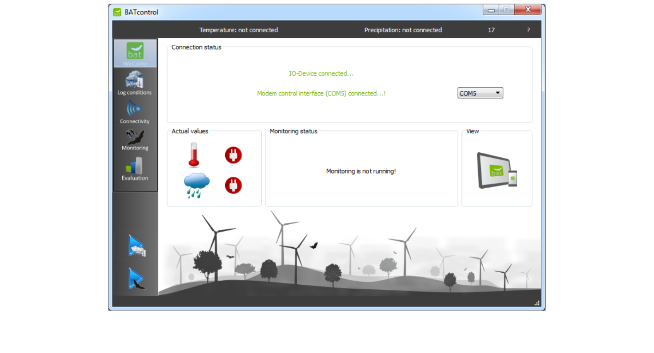Click the red thermometer icon
The height and width of the screenshot is (353, 654).
tap(193, 155)
